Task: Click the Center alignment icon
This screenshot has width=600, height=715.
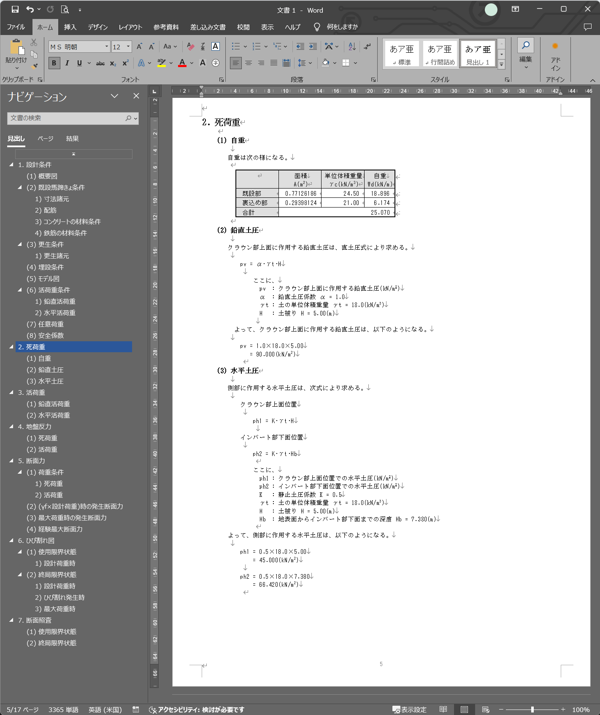Action: tap(249, 63)
